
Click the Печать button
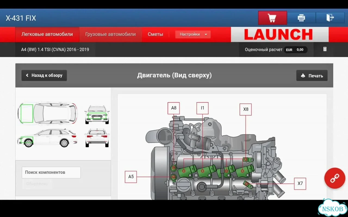312,76
